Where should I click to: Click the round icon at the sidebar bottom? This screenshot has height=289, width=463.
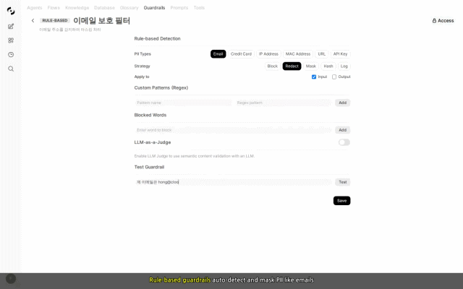coord(11,278)
